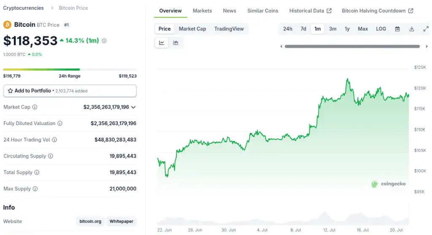This screenshot has height=235, width=432.
Task: Switch chart to Price
Action: (x=165, y=29)
